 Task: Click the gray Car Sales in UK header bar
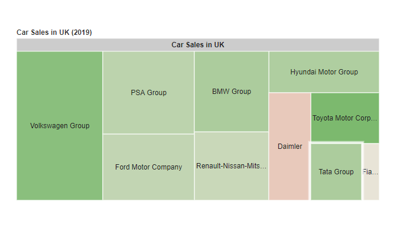click(198, 45)
